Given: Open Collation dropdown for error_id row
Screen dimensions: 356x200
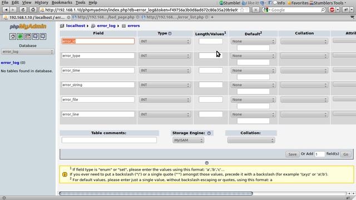Looking at the screenshot, I should 304,42.
